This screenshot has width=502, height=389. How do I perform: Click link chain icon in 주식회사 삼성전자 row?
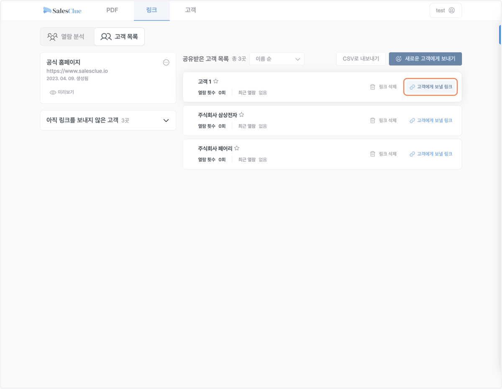[412, 121]
